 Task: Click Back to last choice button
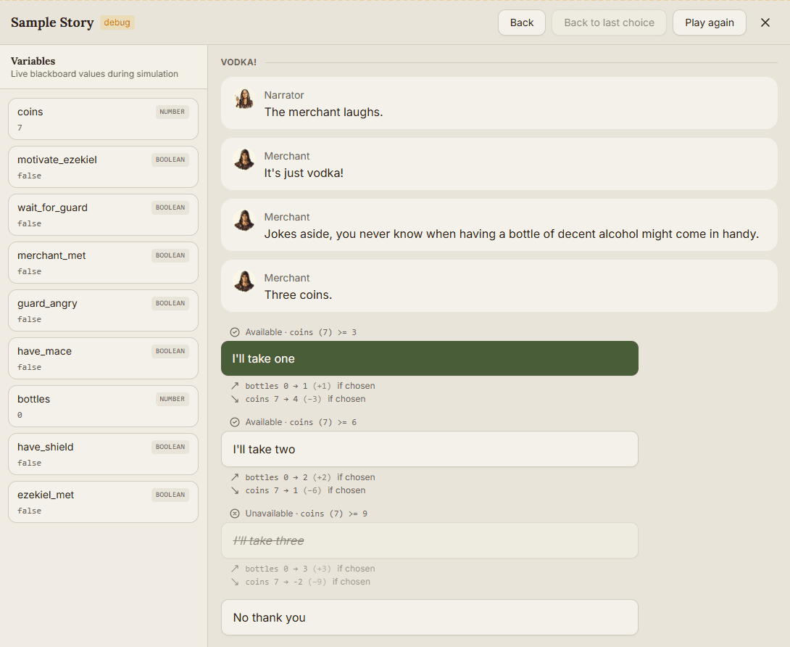click(609, 22)
